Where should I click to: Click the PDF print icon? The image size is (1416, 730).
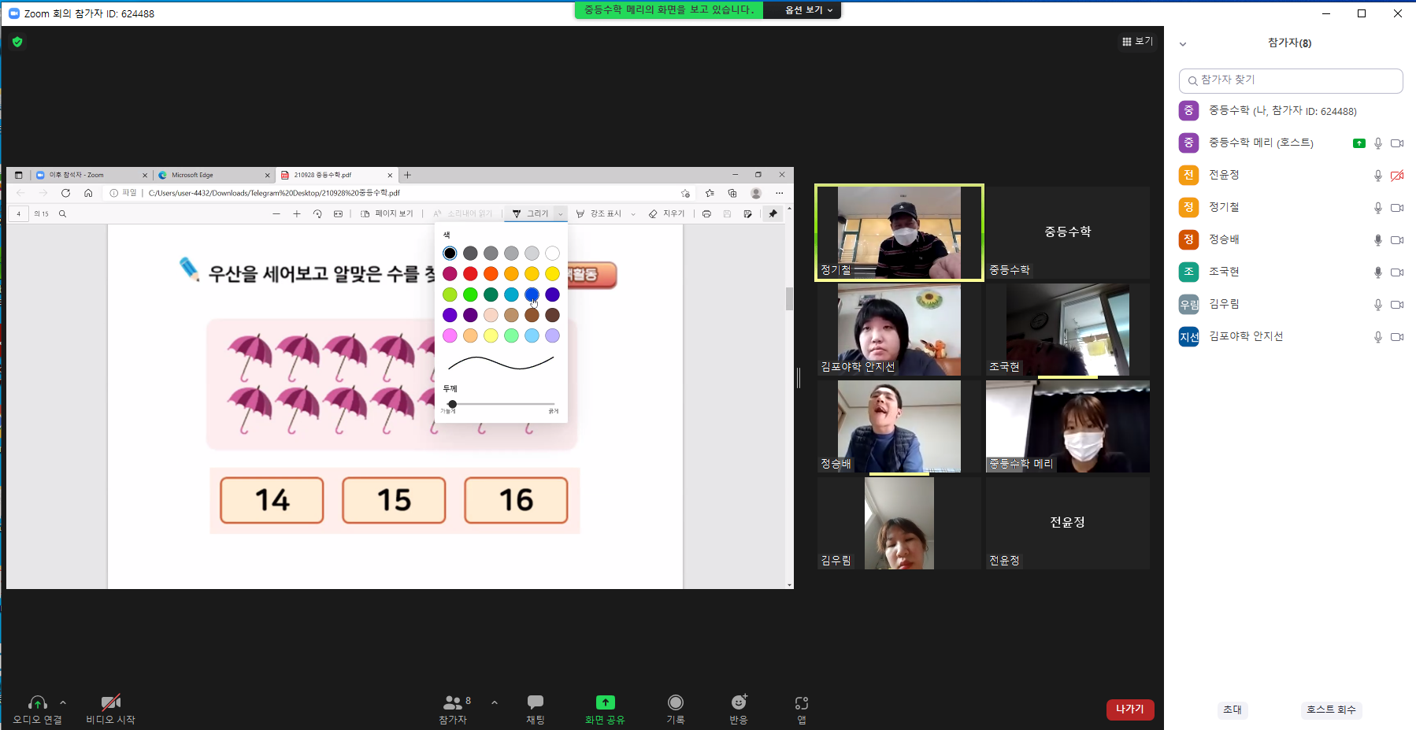pyautogui.click(x=706, y=213)
